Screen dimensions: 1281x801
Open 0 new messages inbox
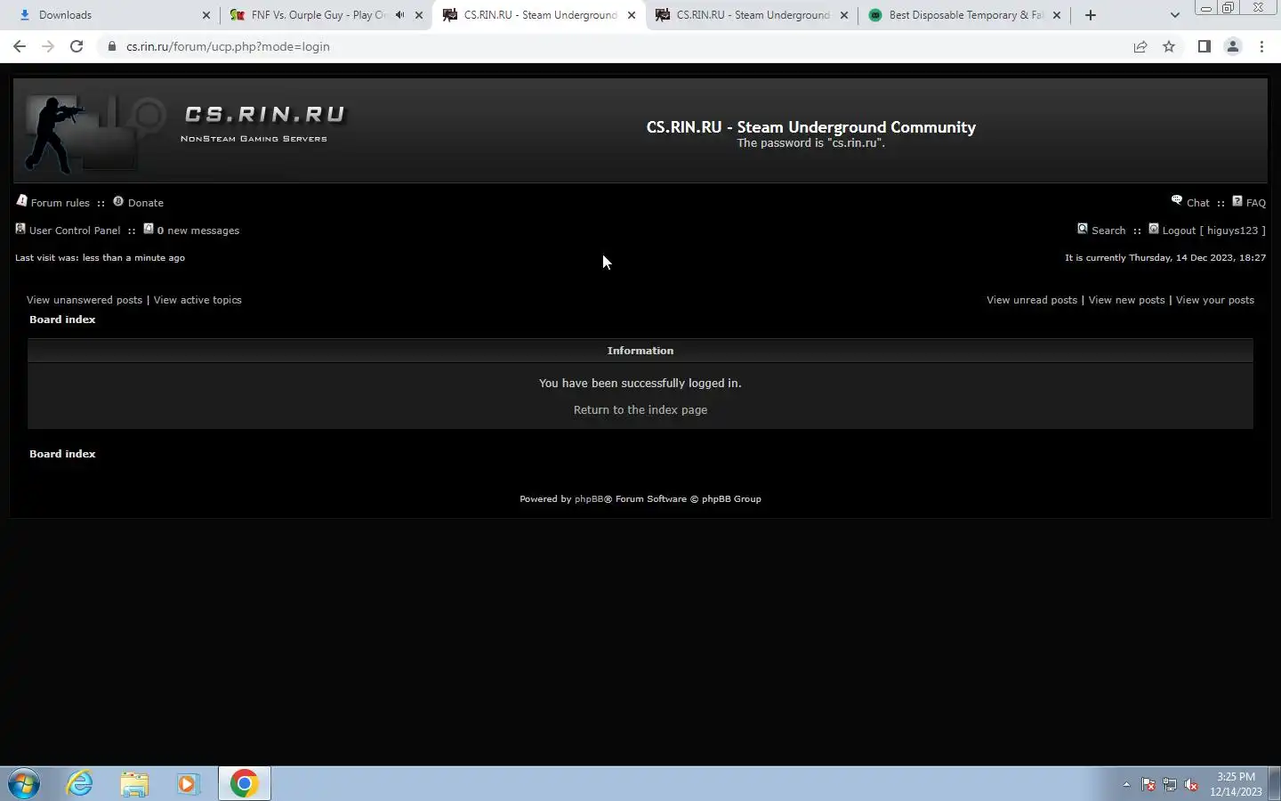click(197, 231)
